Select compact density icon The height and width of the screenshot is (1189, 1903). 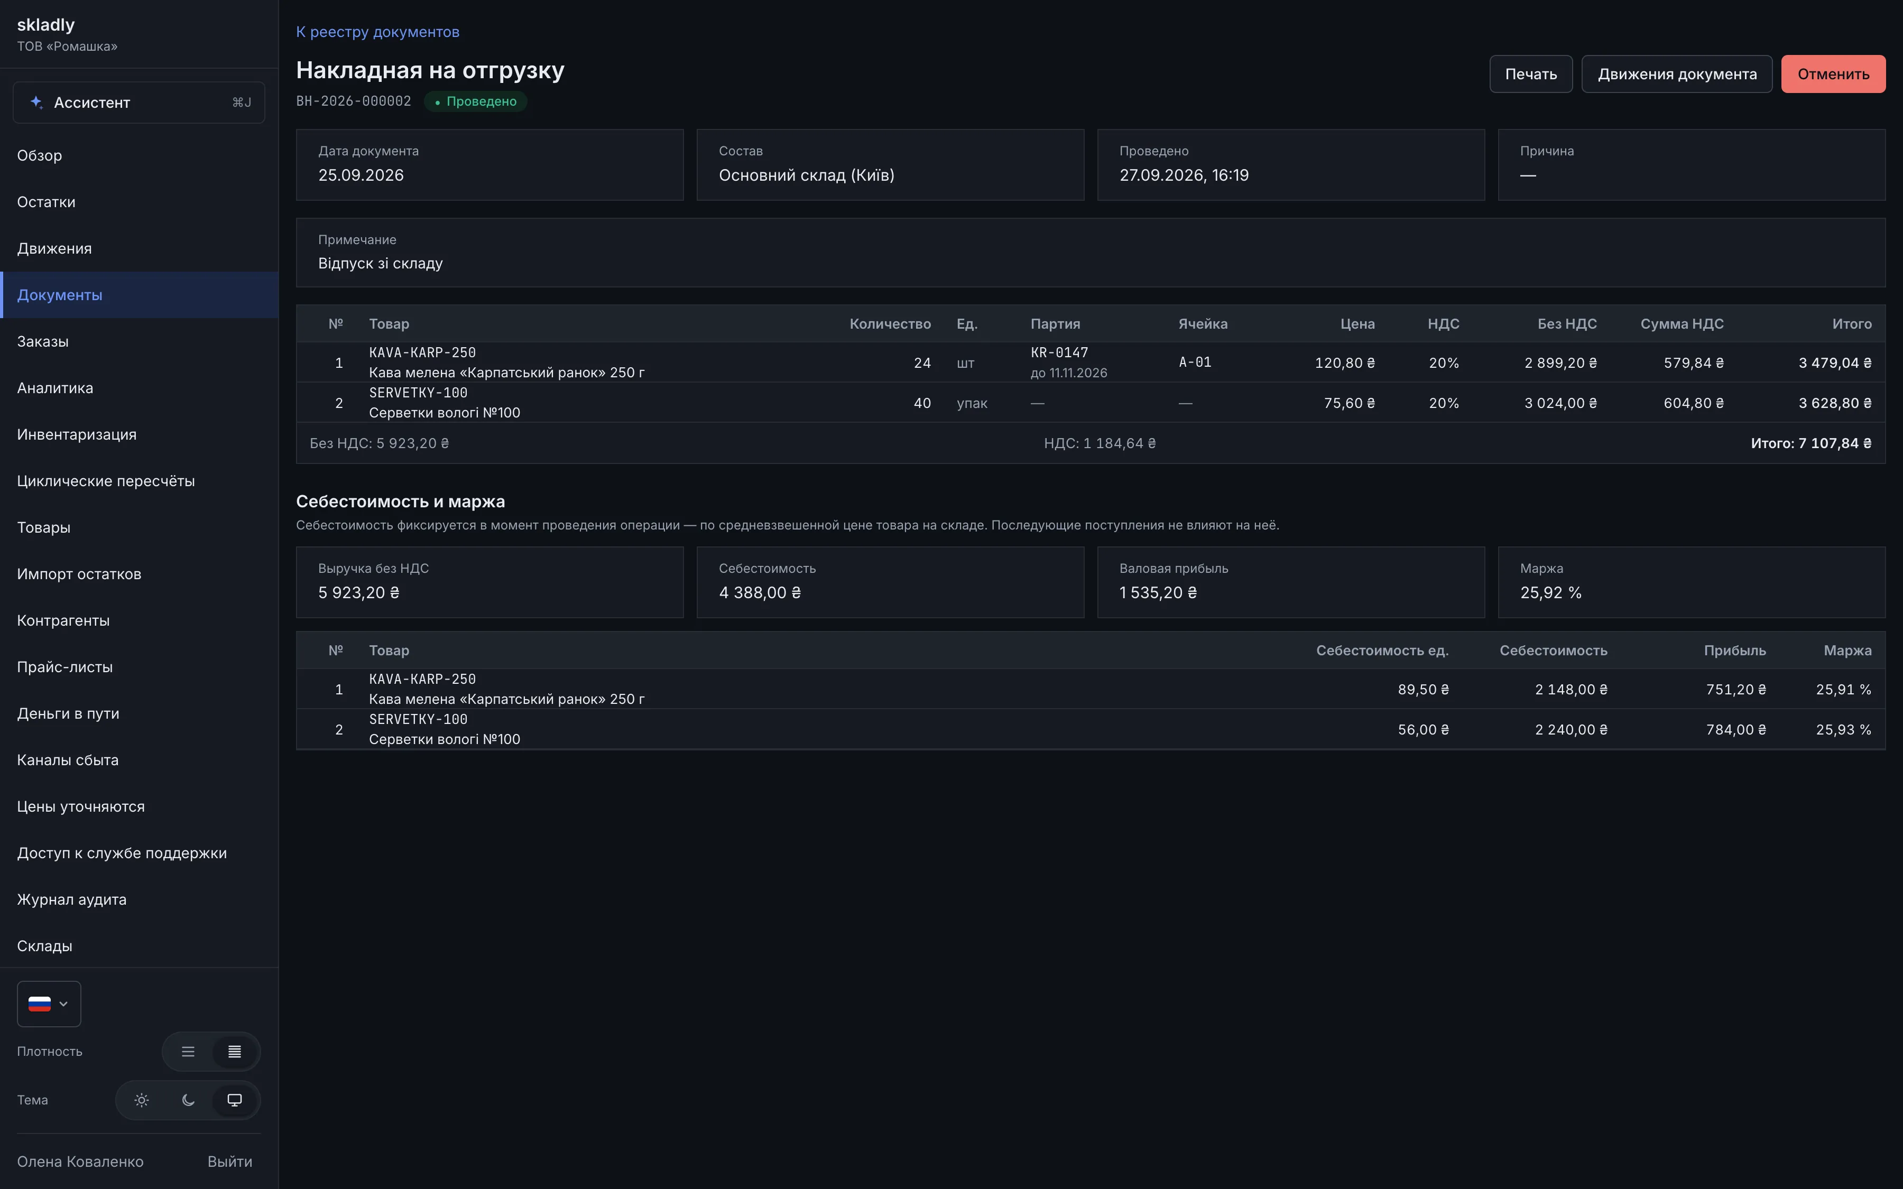coord(234,1052)
